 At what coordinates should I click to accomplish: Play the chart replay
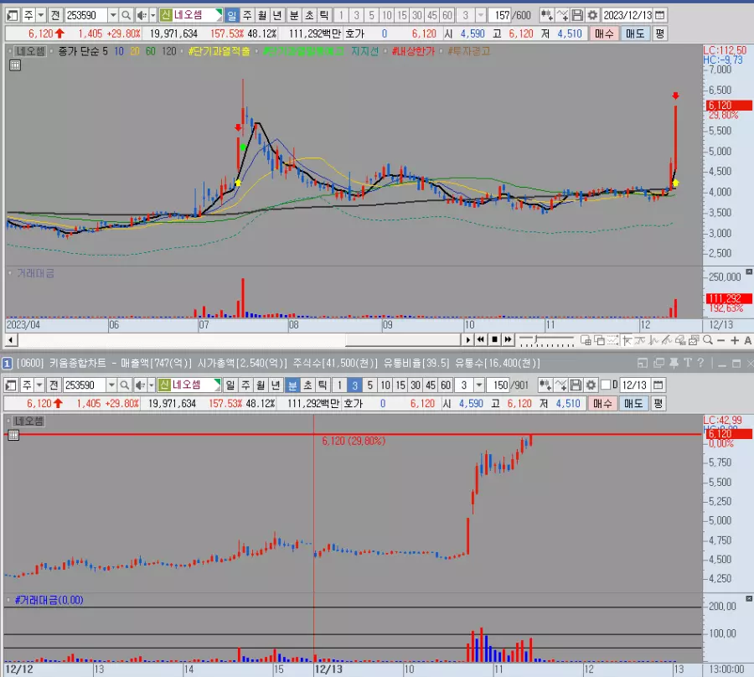click(x=467, y=340)
